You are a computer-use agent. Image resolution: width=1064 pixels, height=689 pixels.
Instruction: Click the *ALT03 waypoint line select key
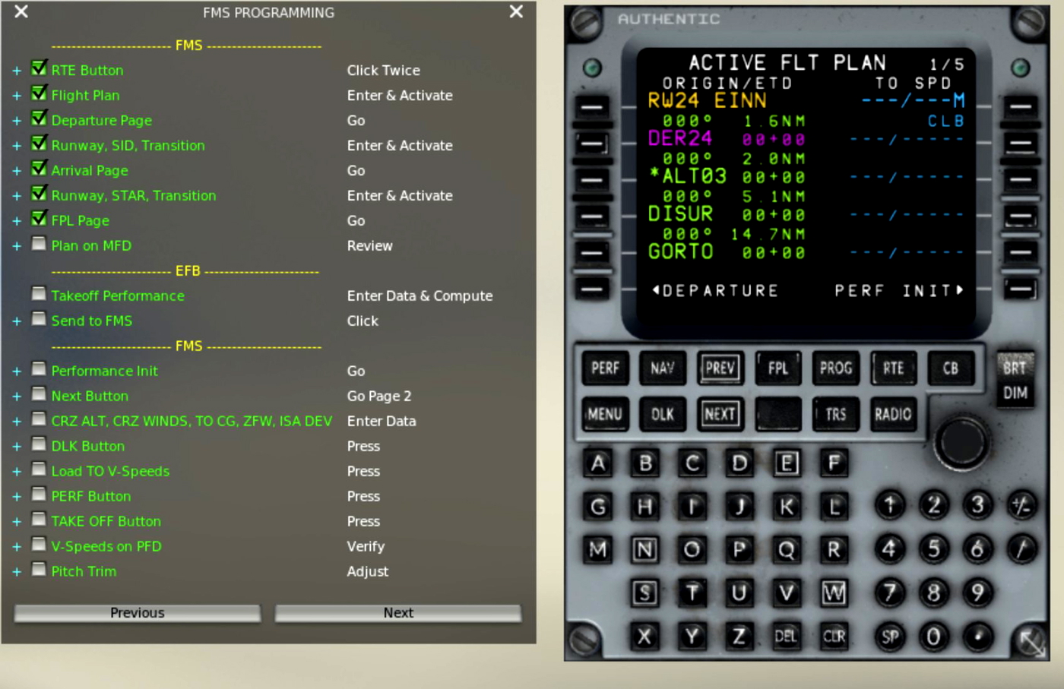(592, 179)
